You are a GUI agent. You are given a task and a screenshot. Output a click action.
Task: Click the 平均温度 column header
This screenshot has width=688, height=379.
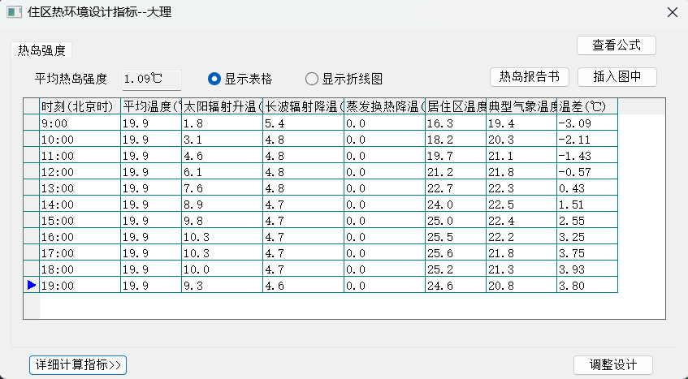coord(150,106)
